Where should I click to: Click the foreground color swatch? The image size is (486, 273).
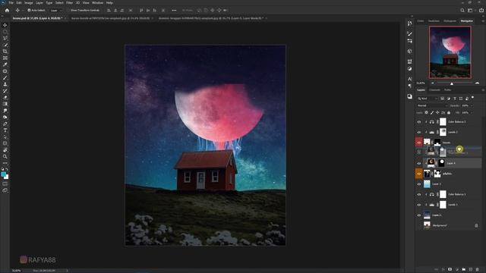point(3,174)
